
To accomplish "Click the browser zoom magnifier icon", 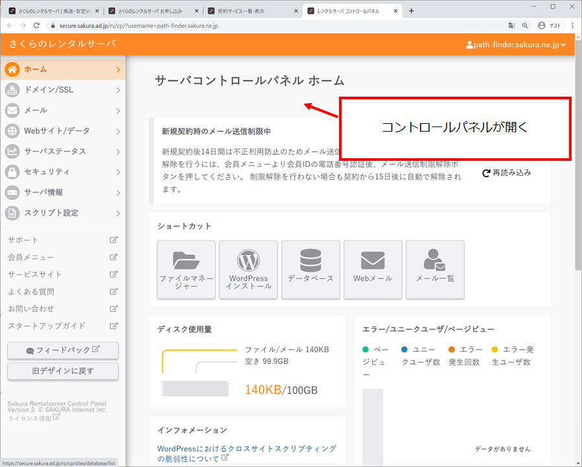I will click(526, 25).
